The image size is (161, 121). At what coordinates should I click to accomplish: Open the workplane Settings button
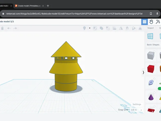137,104
